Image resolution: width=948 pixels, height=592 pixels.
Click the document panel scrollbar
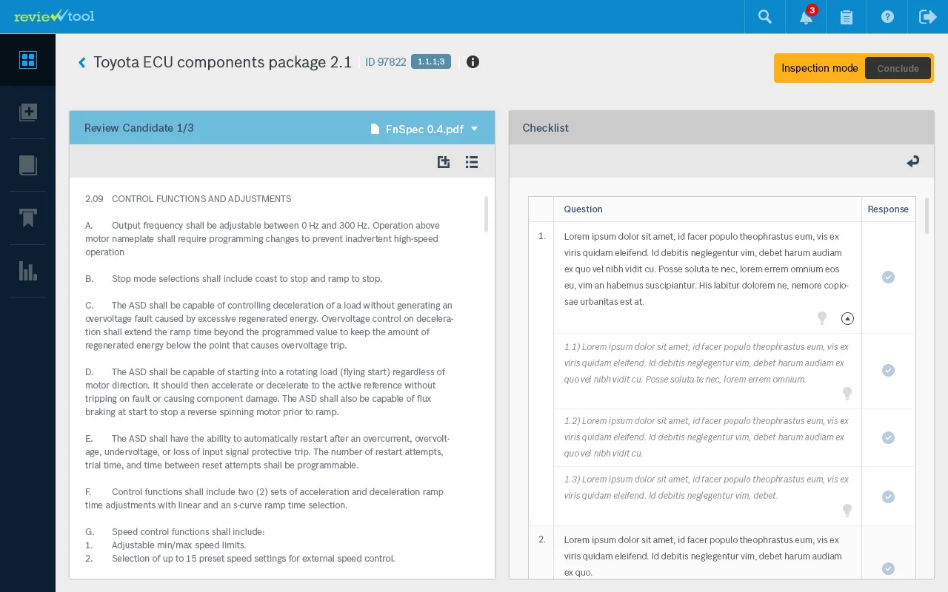[x=486, y=214]
